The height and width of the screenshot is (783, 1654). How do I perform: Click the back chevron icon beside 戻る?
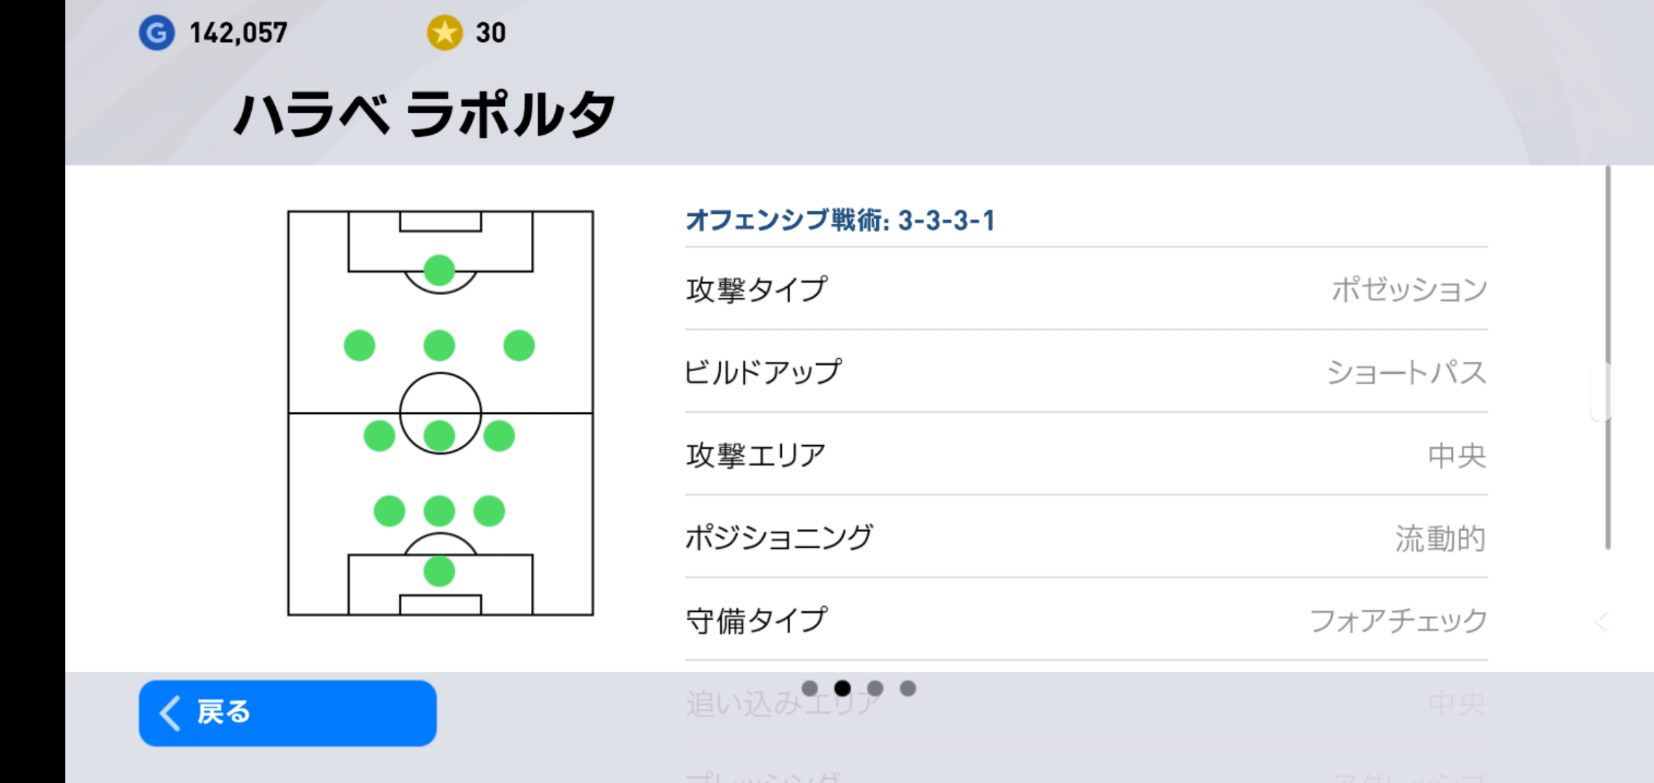pyautogui.click(x=170, y=713)
